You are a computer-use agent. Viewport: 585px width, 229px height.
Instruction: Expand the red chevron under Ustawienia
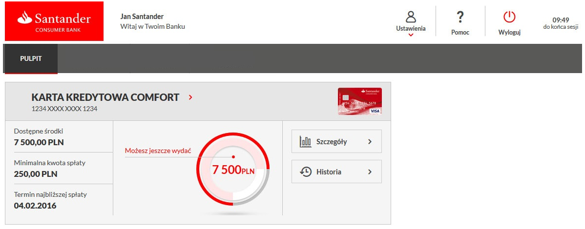411,35
